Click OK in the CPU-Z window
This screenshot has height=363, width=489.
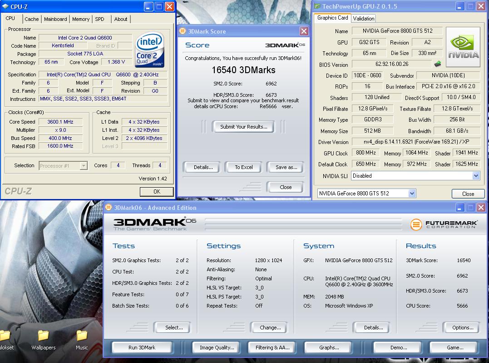157,191
